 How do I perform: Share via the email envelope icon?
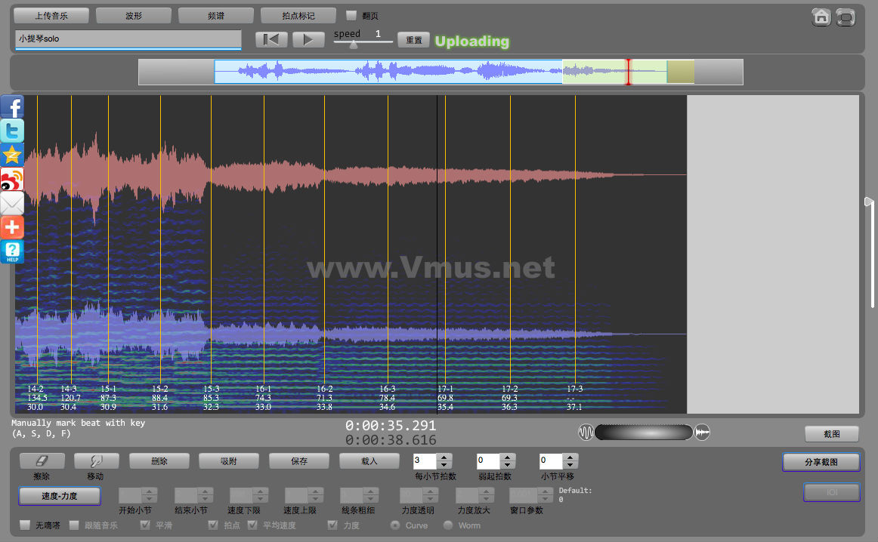click(12, 203)
